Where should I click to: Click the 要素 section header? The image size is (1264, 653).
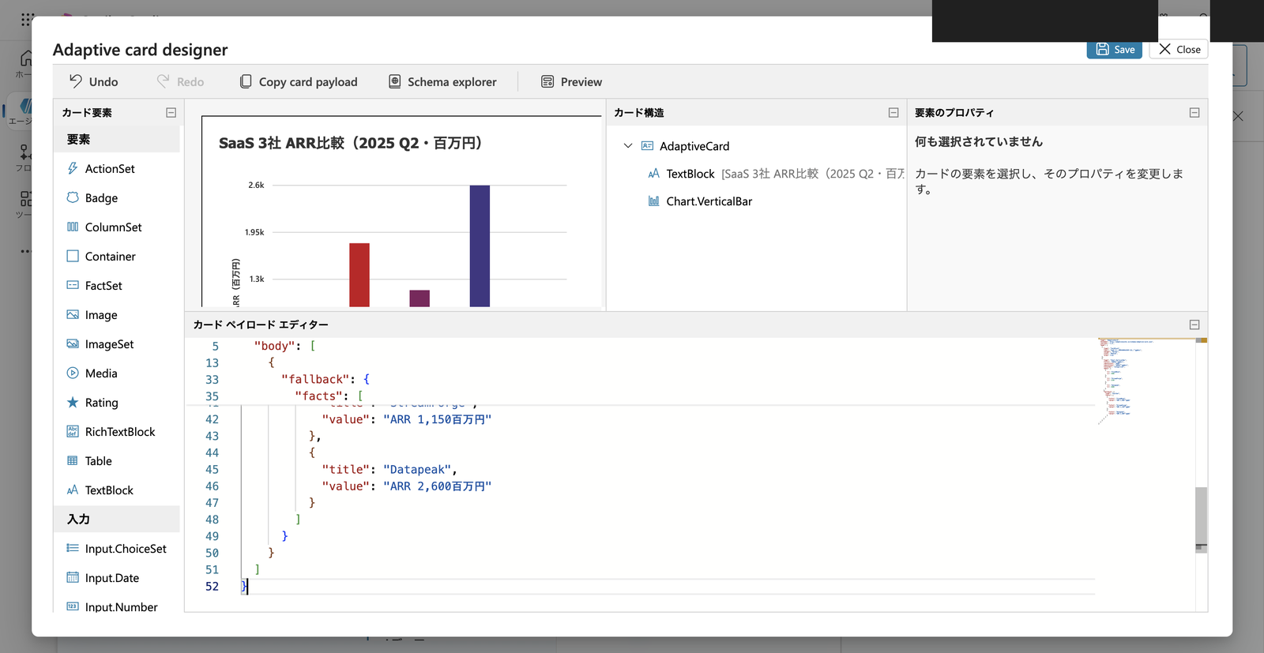[x=117, y=139]
